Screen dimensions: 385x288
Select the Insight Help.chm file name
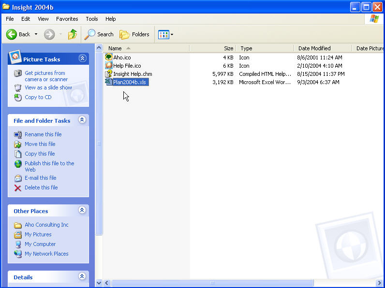133,74
